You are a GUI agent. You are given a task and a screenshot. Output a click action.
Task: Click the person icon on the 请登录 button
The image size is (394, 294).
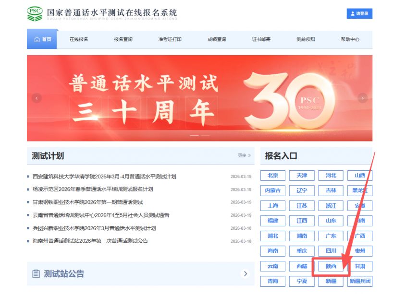pyautogui.click(x=352, y=13)
